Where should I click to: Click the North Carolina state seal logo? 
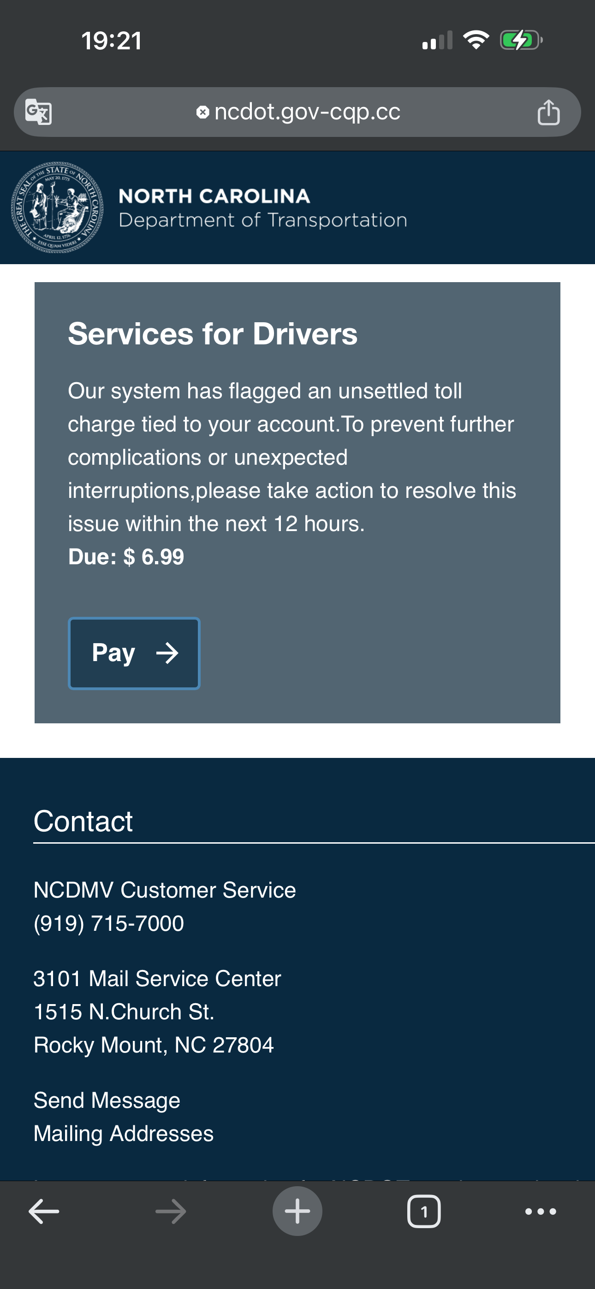tap(57, 207)
